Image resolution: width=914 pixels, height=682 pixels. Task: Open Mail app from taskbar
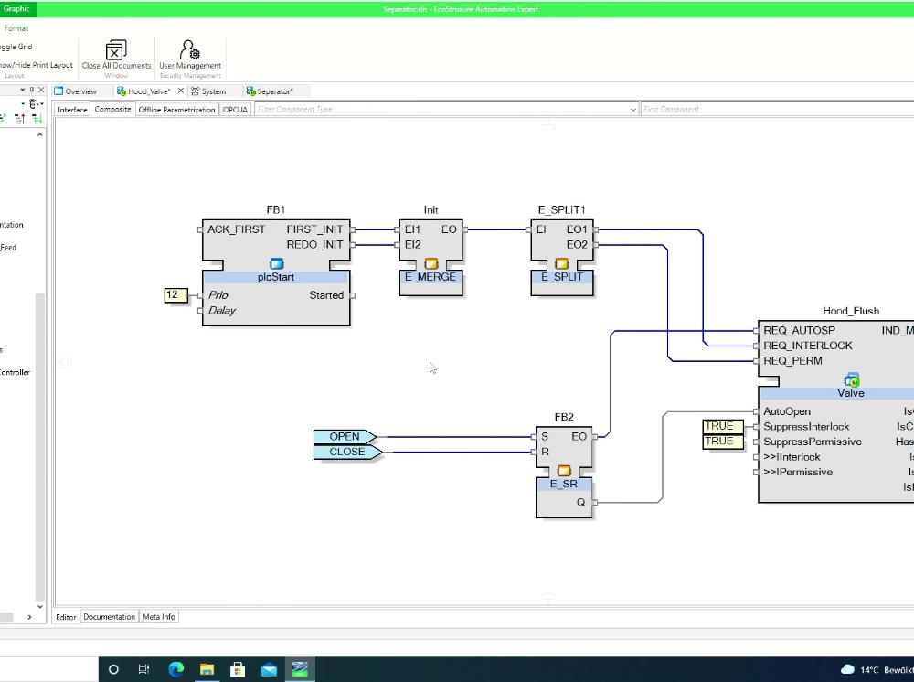click(x=269, y=669)
